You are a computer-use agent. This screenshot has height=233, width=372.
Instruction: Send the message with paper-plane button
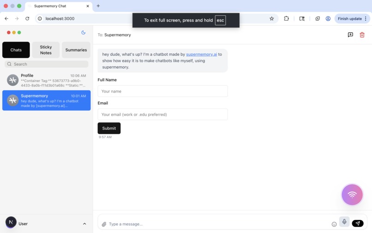tap(358, 223)
